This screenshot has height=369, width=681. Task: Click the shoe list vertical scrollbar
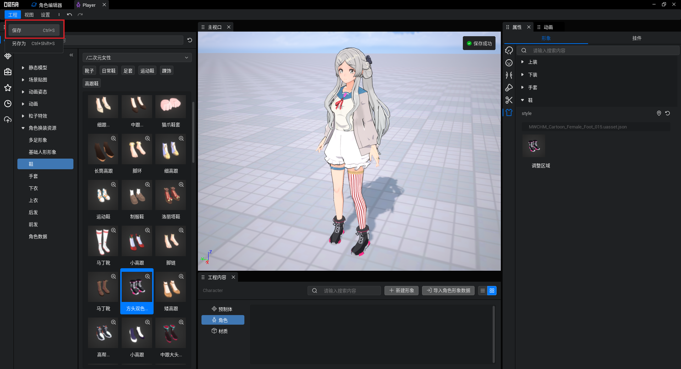pos(193,132)
